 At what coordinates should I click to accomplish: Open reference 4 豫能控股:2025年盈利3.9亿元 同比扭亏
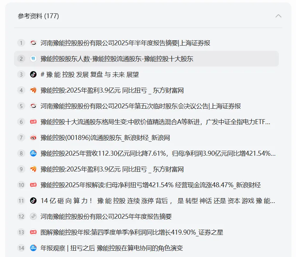(112, 90)
